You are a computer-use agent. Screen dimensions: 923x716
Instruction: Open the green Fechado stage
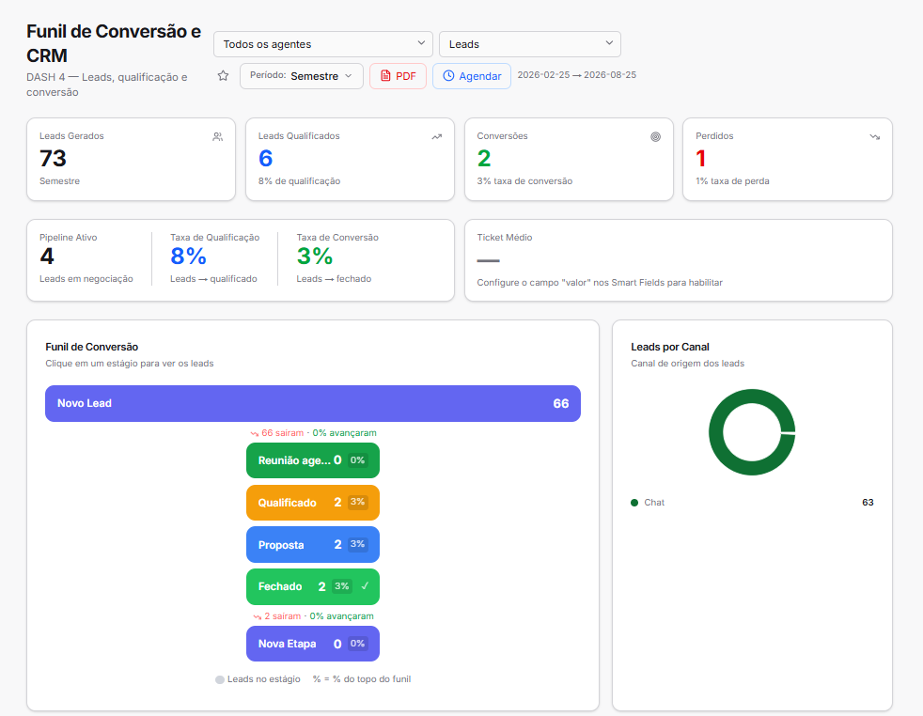[313, 586]
